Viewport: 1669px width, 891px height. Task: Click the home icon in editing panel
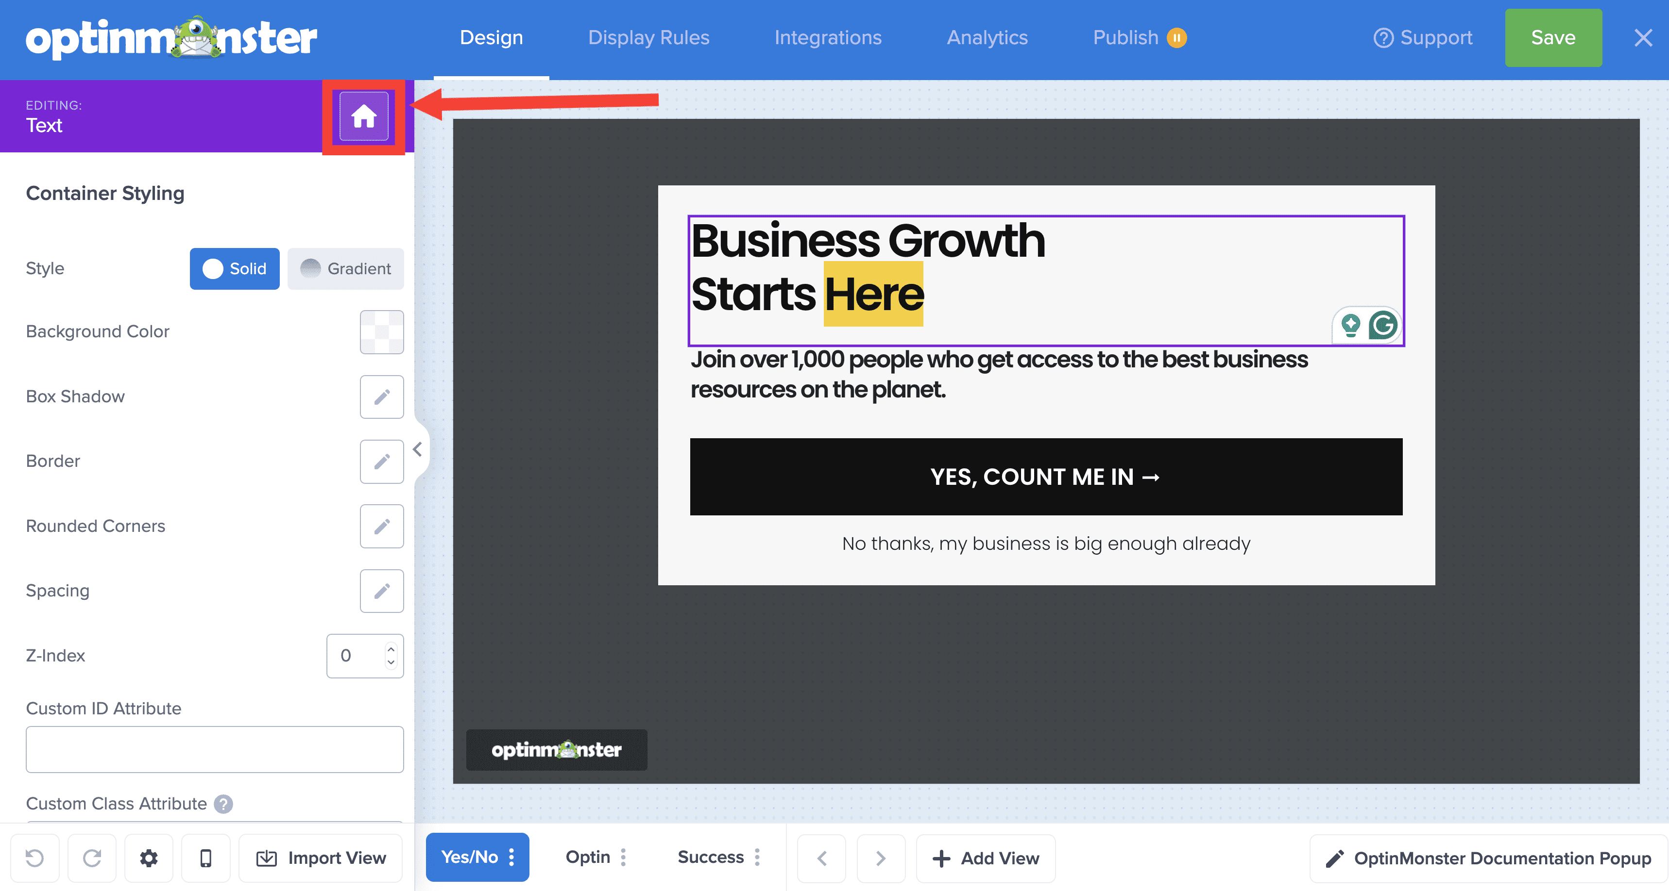(x=363, y=116)
